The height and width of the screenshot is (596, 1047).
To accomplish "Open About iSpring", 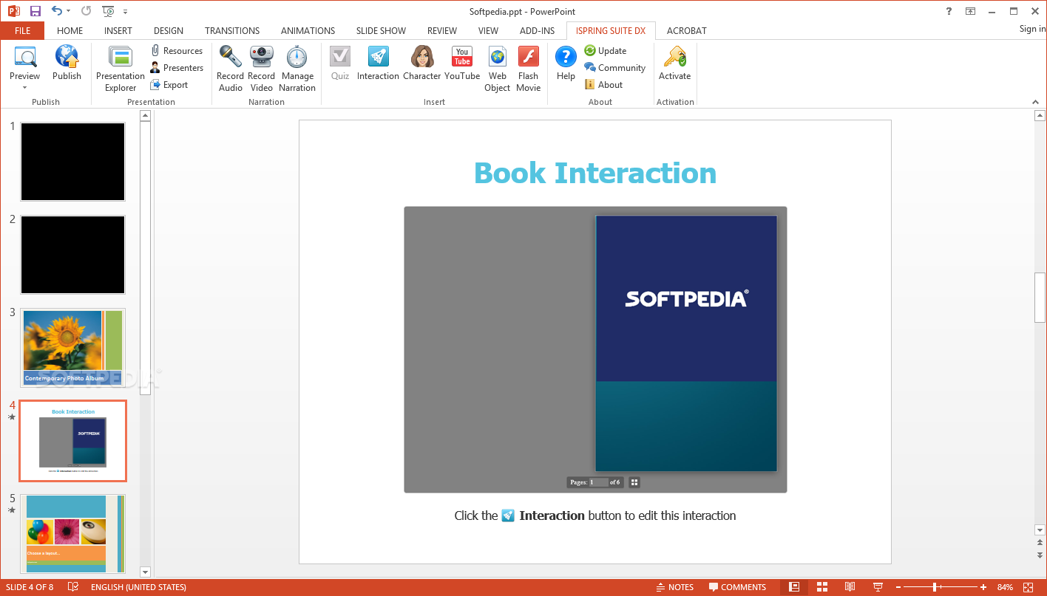I will [603, 85].
